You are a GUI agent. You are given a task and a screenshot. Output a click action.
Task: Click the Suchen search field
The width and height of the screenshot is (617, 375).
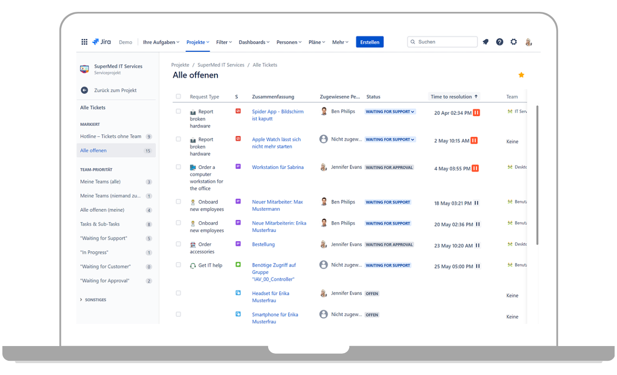[442, 42]
